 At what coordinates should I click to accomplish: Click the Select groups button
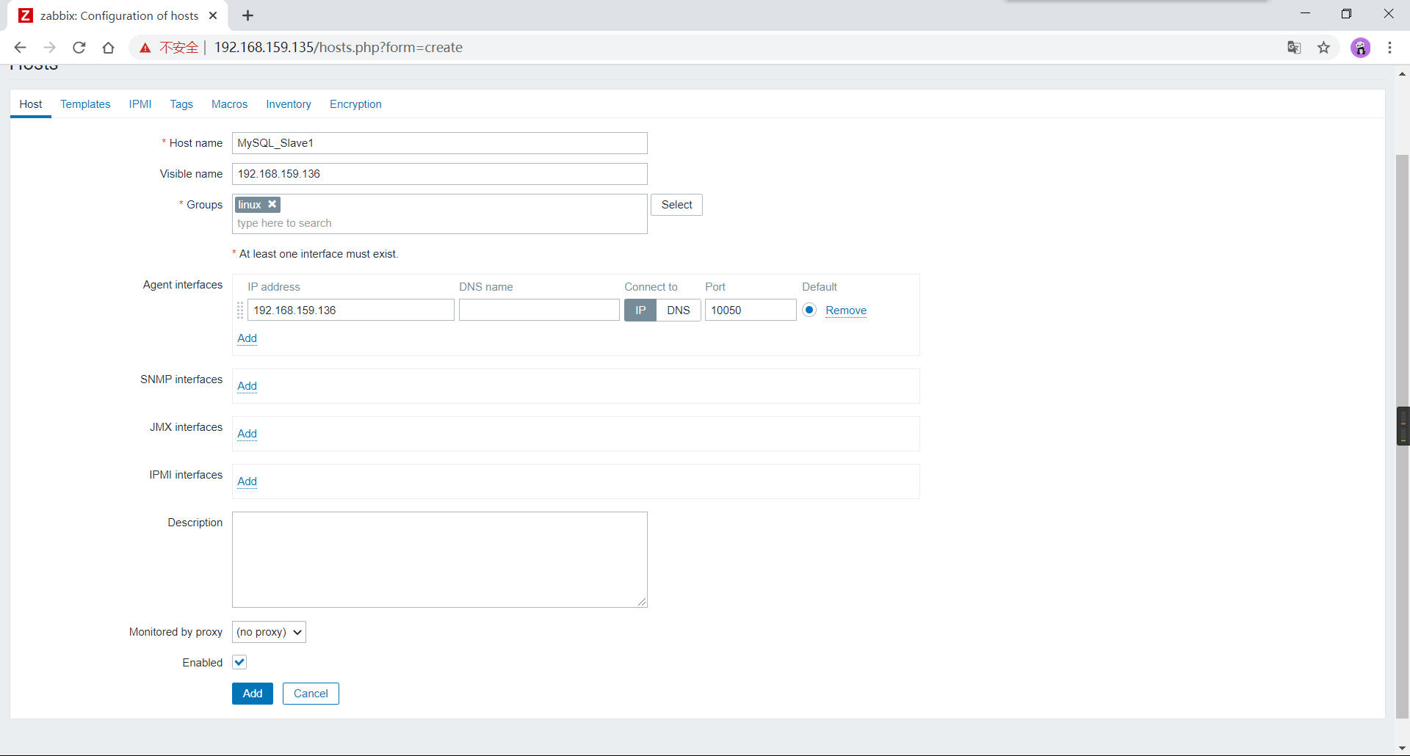(676, 205)
